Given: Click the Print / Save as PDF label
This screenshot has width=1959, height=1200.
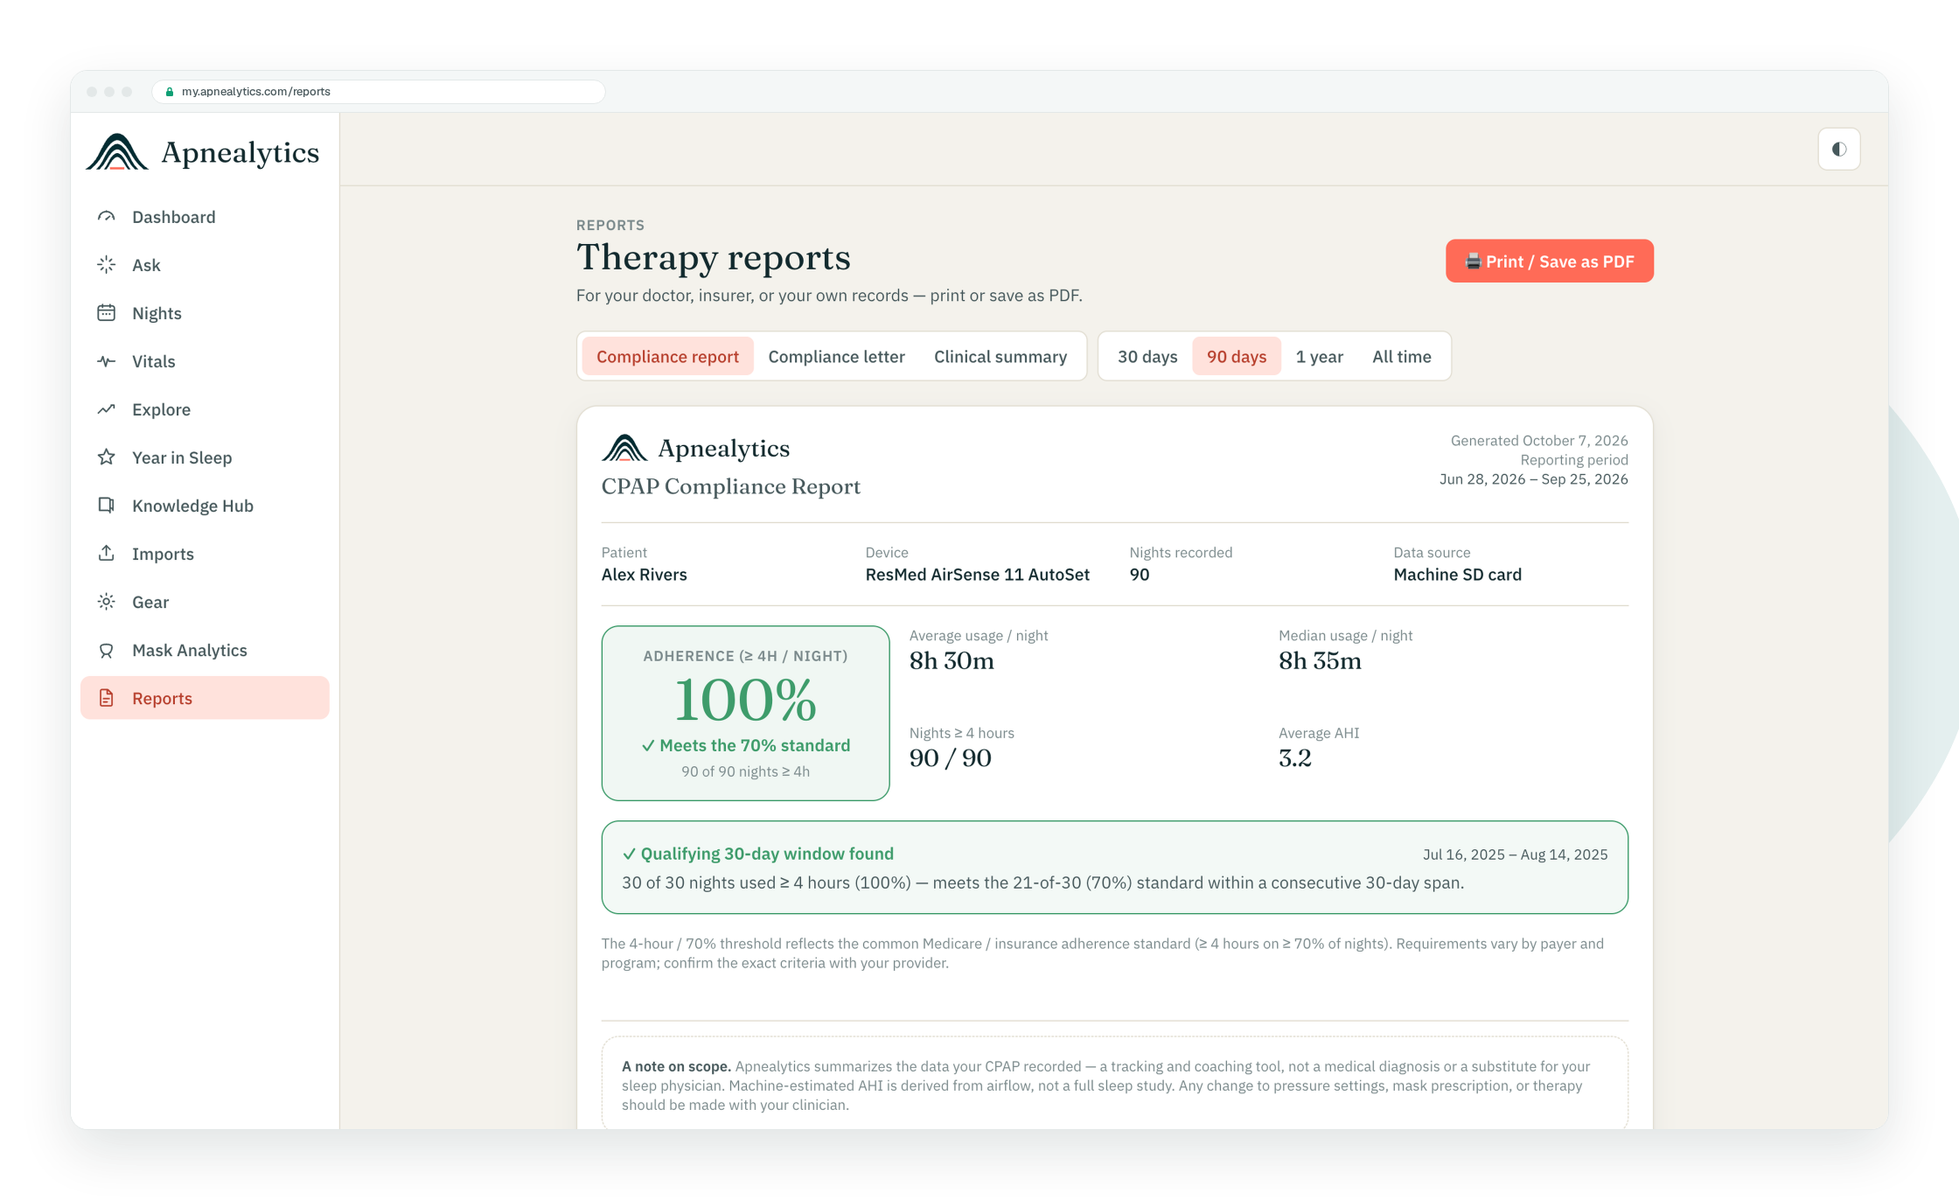Looking at the screenshot, I should point(1560,261).
